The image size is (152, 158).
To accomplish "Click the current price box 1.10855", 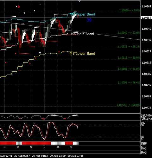I will [x=146, y=18].
